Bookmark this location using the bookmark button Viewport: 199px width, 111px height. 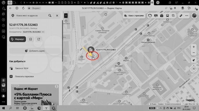[x=31, y=39]
